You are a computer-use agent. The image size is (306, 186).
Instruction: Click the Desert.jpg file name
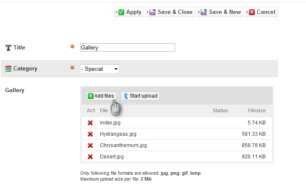click(112, 157)
